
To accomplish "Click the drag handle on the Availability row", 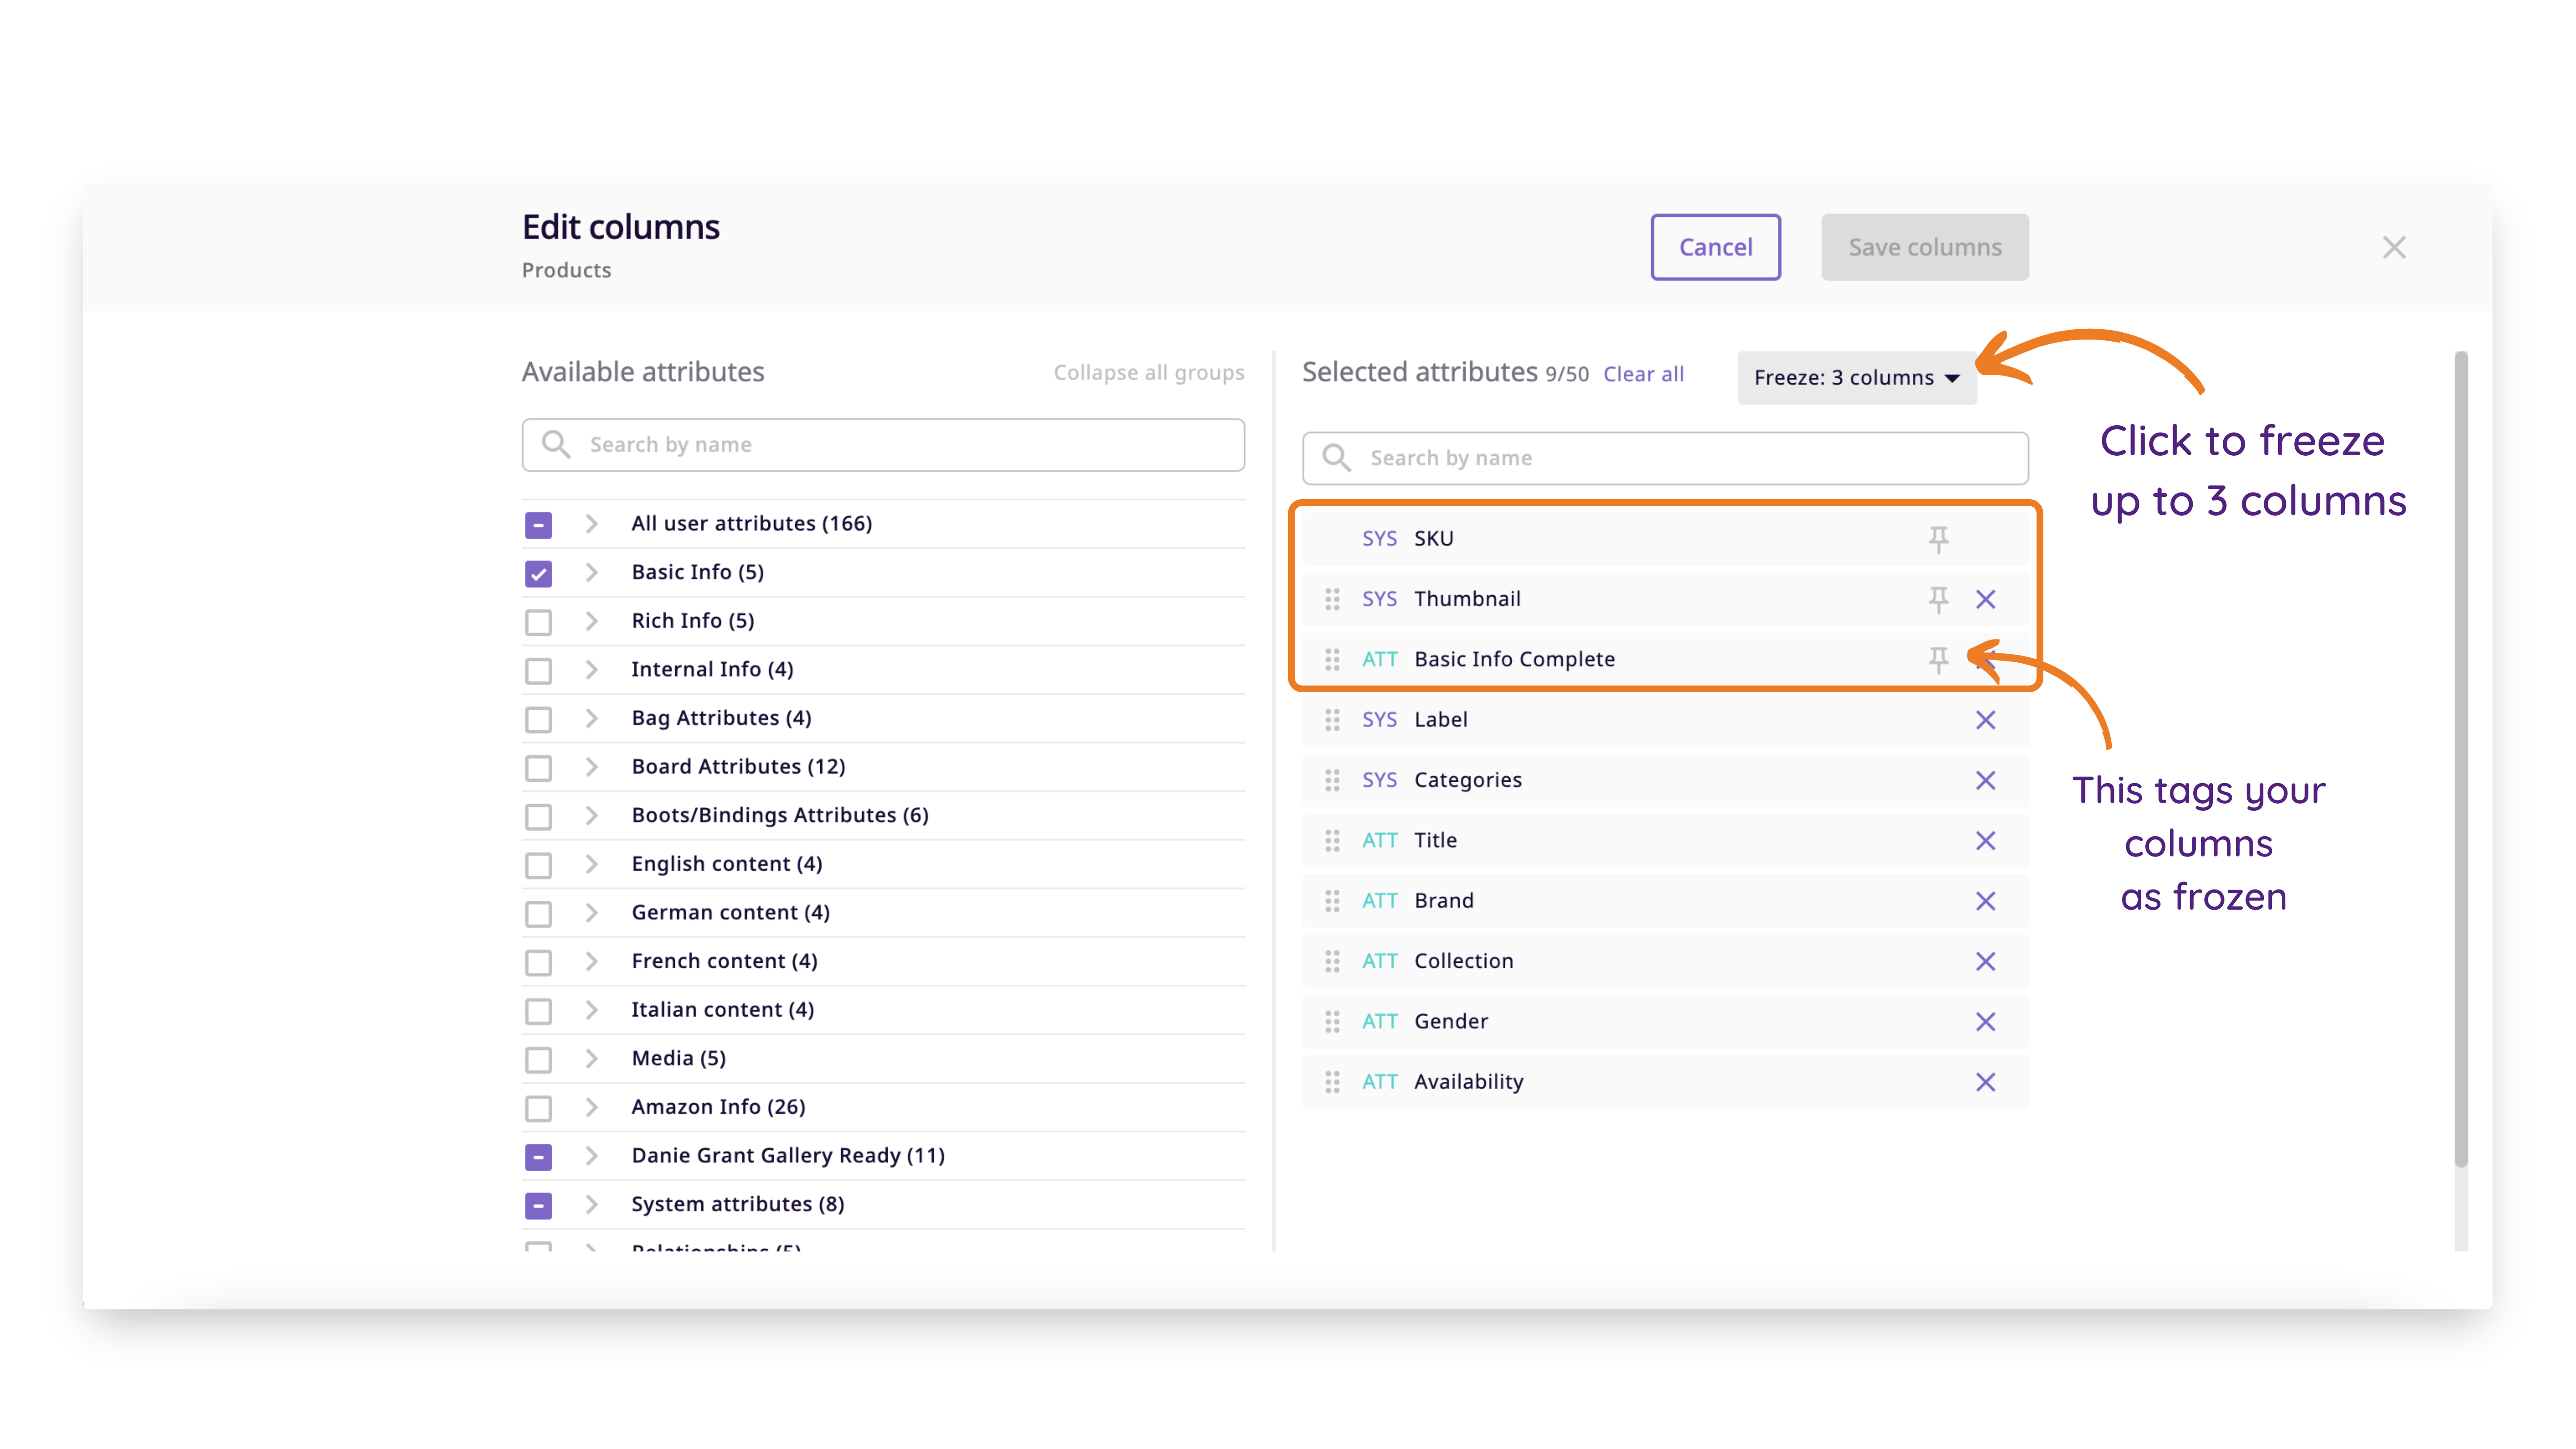I will [x=1332, y=1082].
